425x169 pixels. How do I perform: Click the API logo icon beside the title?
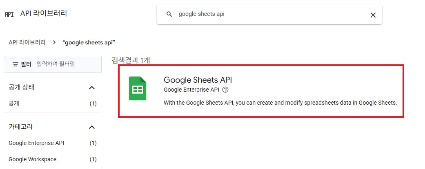tap(9, 14)
